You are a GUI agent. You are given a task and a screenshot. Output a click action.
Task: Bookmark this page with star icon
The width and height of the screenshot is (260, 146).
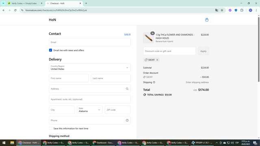pyautogui.click(x=222, y=10)
